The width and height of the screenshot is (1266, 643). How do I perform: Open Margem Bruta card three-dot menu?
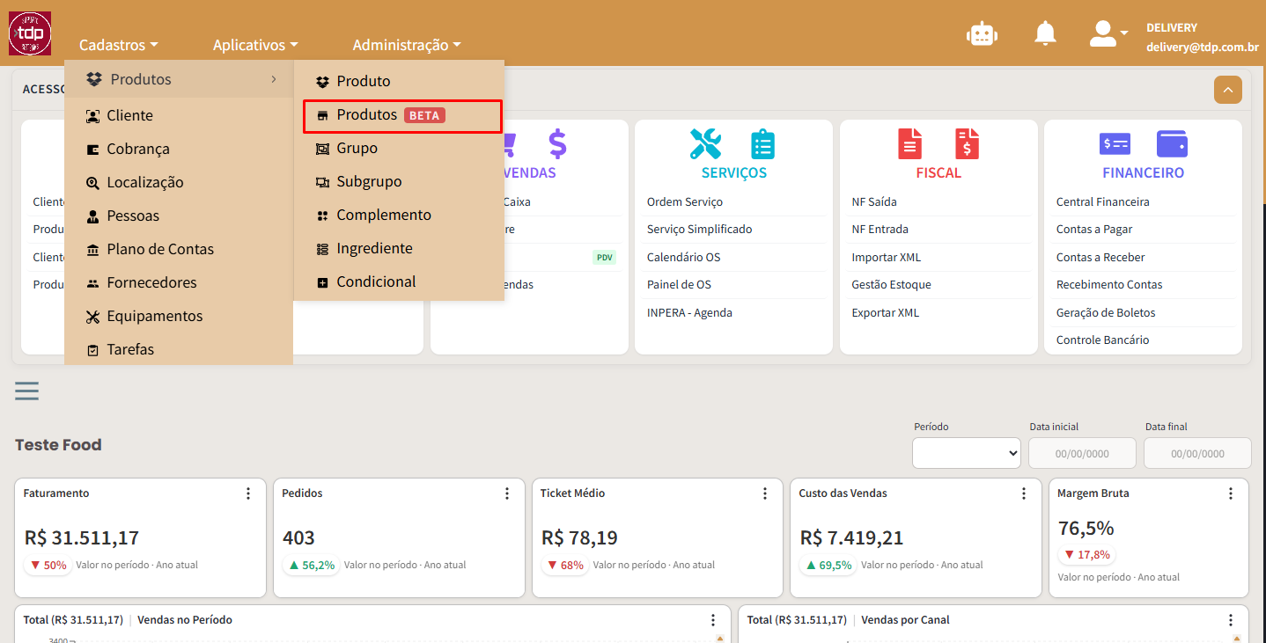(1231, 493)
